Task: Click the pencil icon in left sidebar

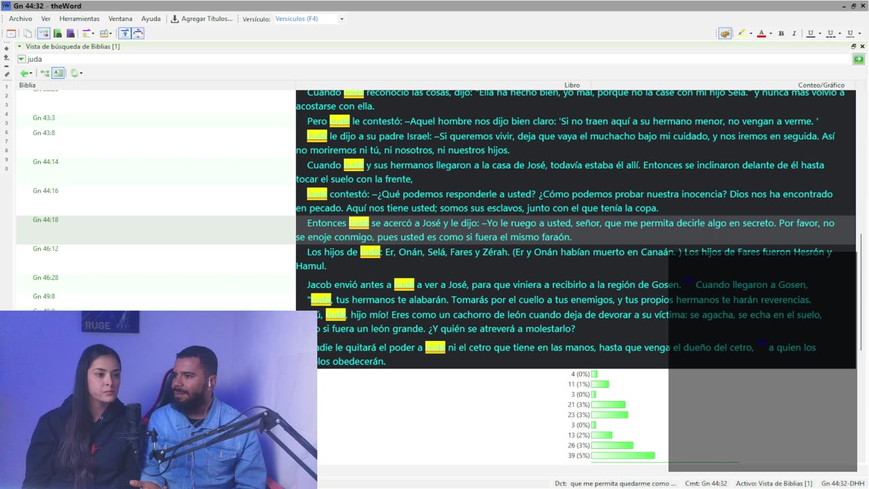Action: click(x=6, y=75)
